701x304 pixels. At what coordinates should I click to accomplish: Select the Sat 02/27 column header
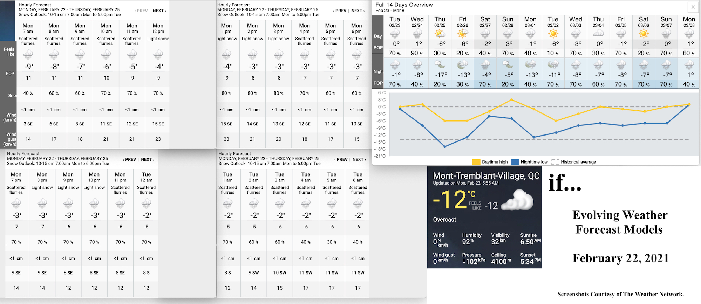pos(485,22)
